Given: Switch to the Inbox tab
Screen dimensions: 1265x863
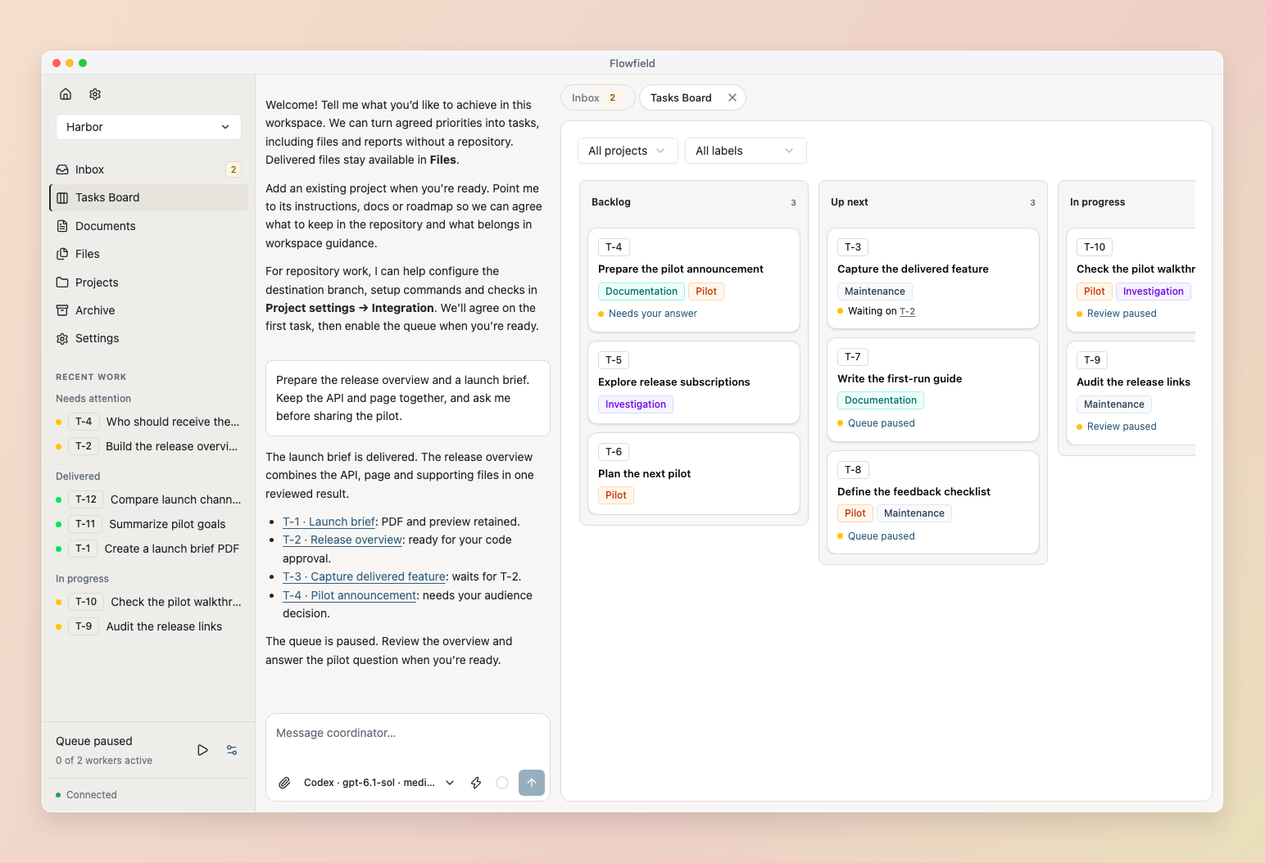Looking at the screenshot, I should pos(597,97).
